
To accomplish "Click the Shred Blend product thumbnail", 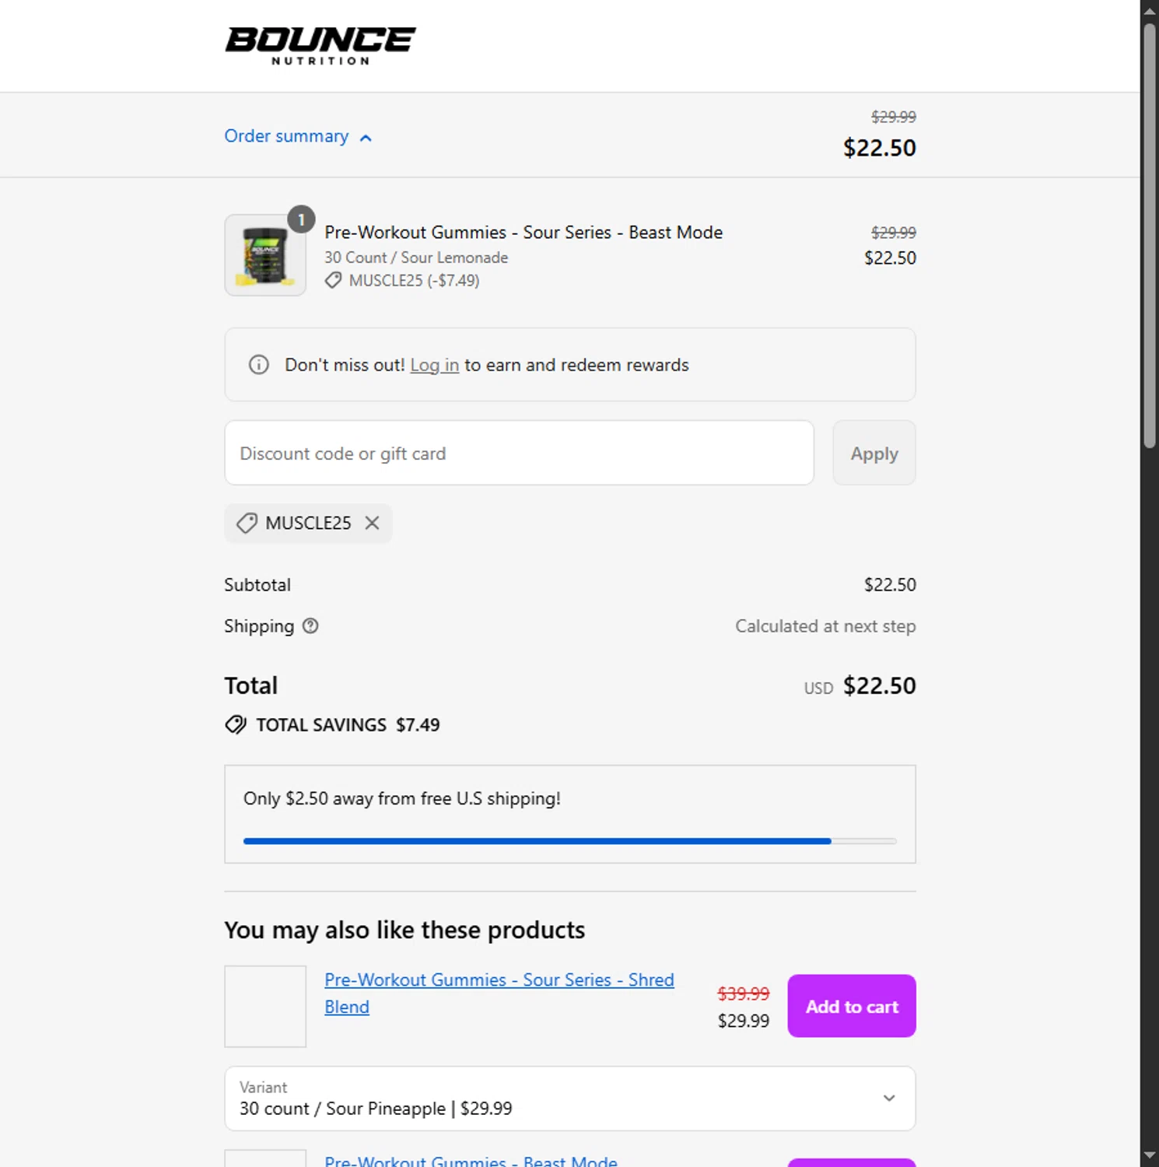I will [265, 1006].
